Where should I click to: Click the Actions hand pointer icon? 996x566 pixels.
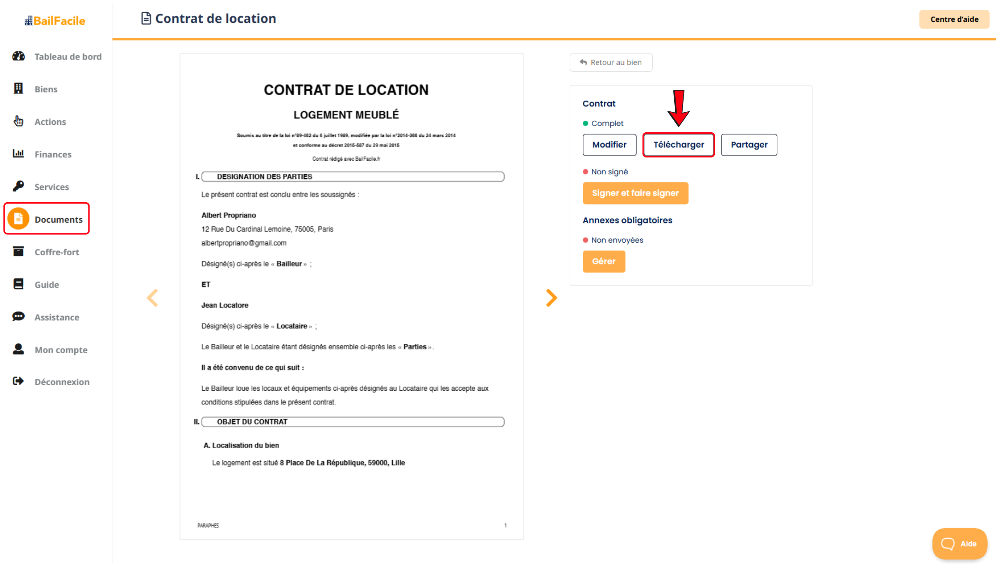pos(18,121)
